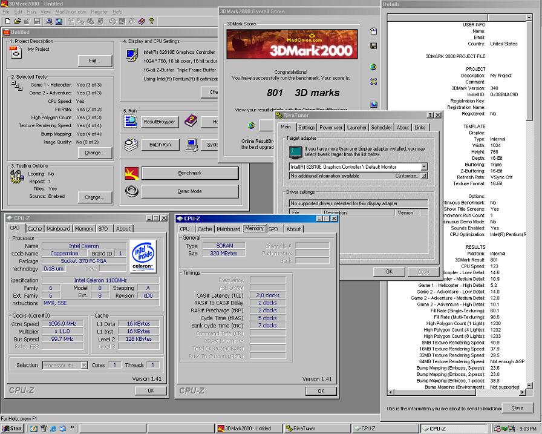Click the Save floppy icon in 3DMark2000 toolbar

(x=37, y=21)
